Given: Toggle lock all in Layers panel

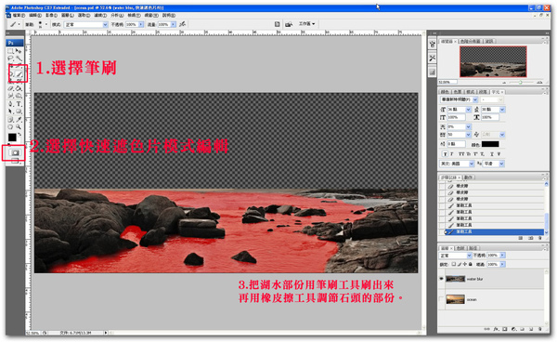Looking at the screenshot, I should [x=471, y=264].
